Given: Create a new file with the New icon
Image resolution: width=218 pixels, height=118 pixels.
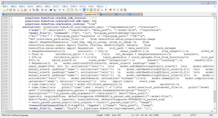Looking at the screenshot, I should 3,10.
